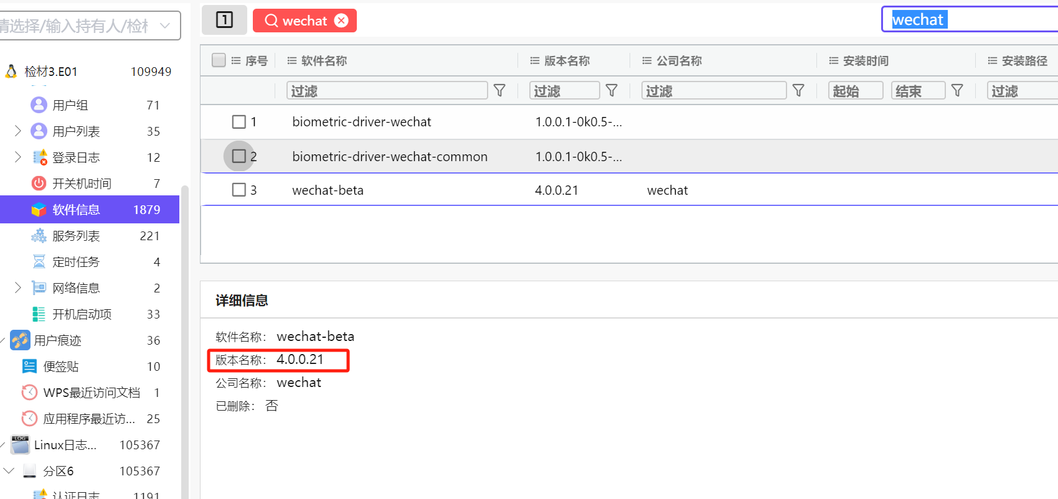Click the panel layout icon button
The height and width of the screenshot is (499, 1058).
(x=224, y=20)
